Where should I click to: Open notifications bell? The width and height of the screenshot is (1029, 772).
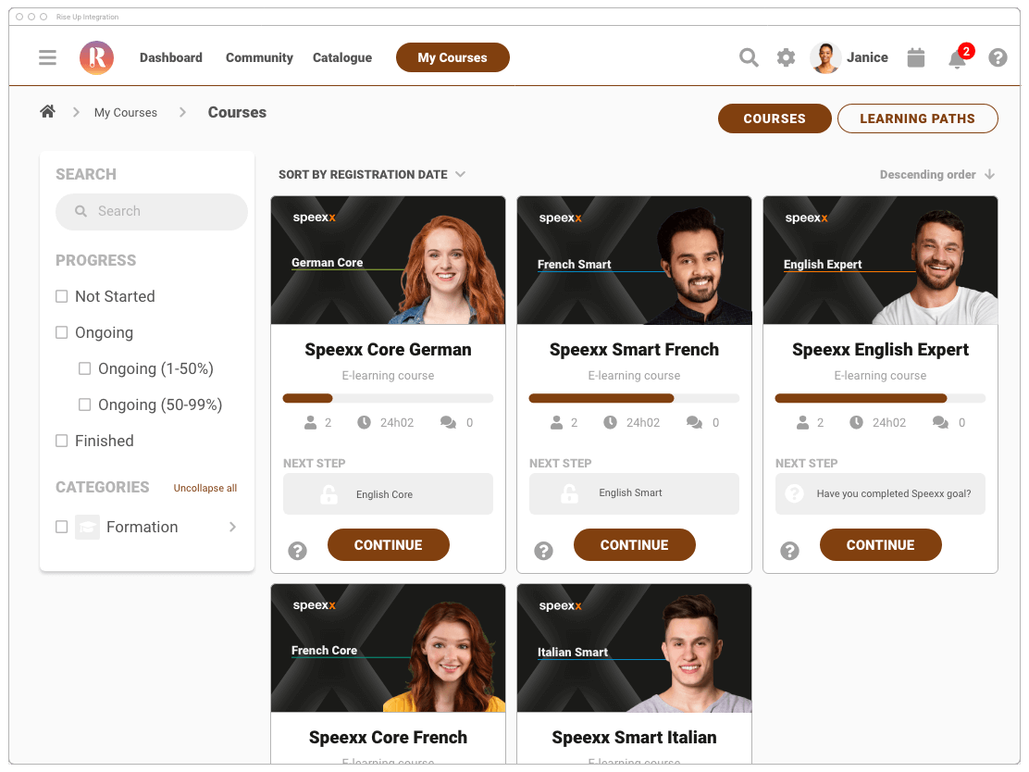click(x=958, y=59)
